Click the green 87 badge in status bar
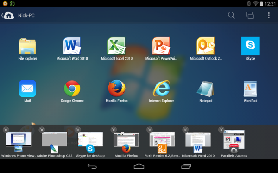Image resolution: width=278 pixels, height=173 pixels. pyautogui.click(x=12, y=3)
